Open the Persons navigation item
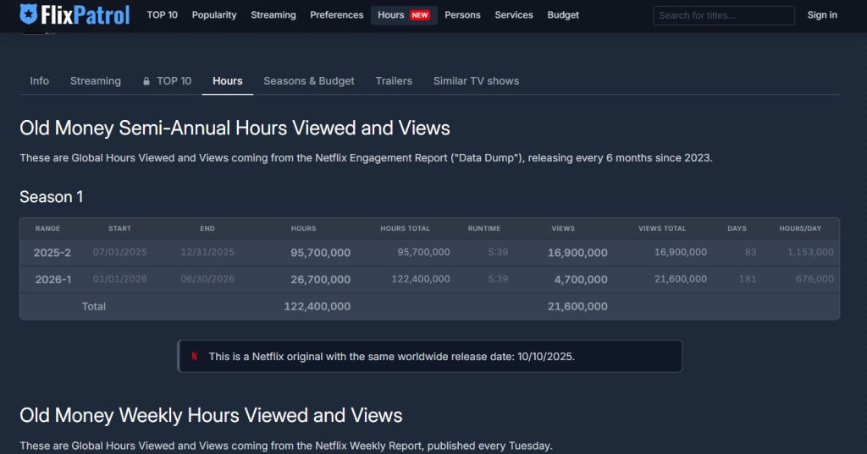The height and width of the screenshot is (454, 867). (462, 15)
